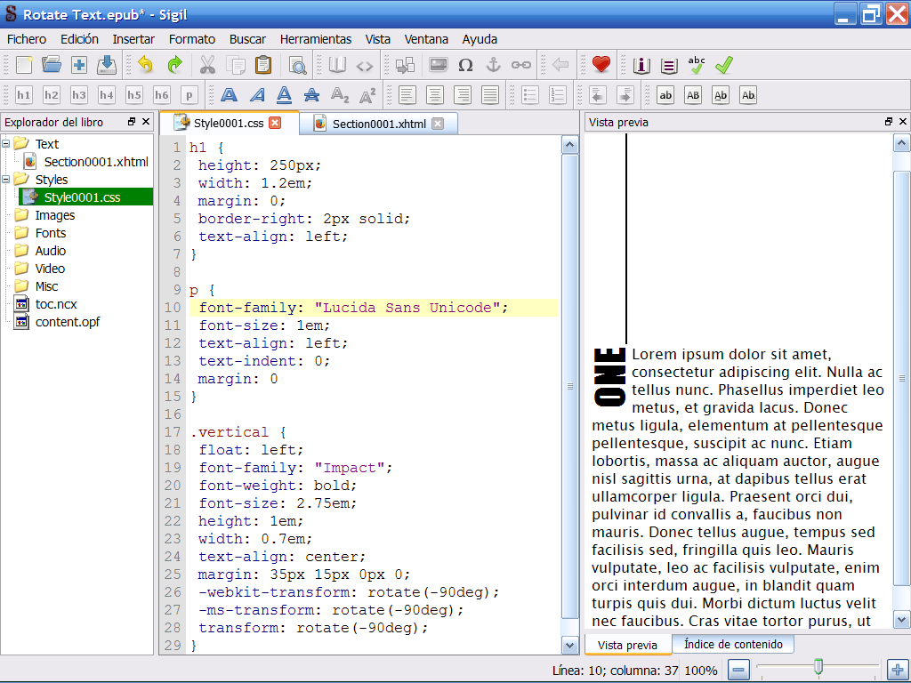Collapse the Styles folder tree node
Screen dimensions: 911x683
point(7,180)
